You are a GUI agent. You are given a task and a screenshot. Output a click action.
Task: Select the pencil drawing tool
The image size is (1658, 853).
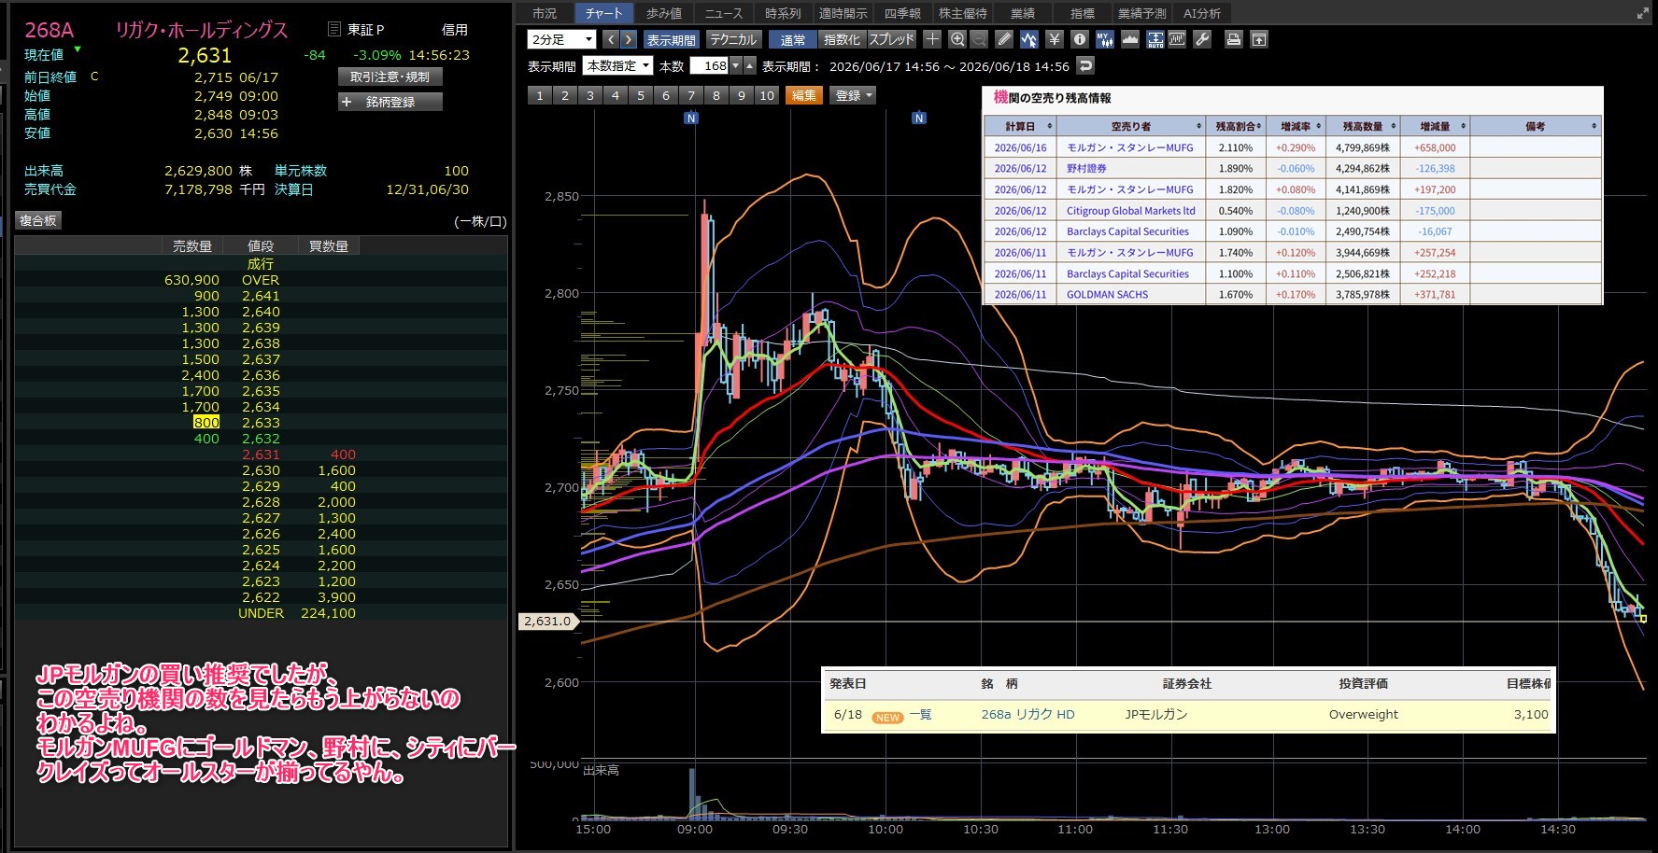1004,39
